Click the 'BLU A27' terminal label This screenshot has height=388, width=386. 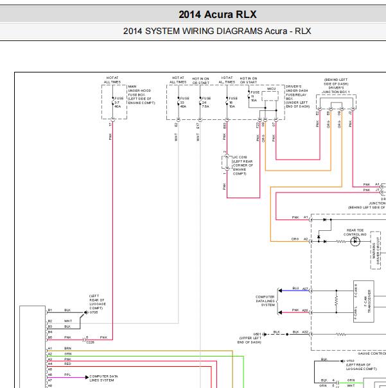(x=300, y=289)
